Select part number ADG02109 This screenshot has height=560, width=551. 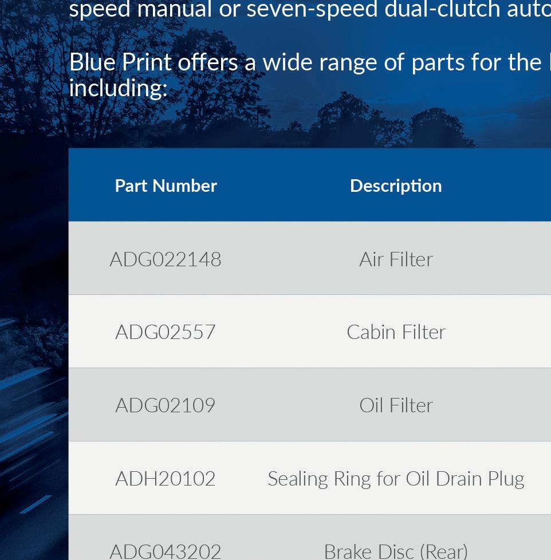[166, 405]
